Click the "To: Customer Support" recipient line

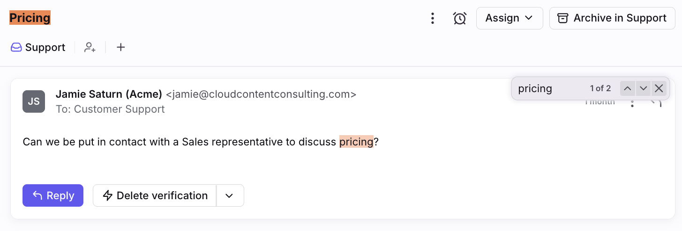click(x=110, y=109)
